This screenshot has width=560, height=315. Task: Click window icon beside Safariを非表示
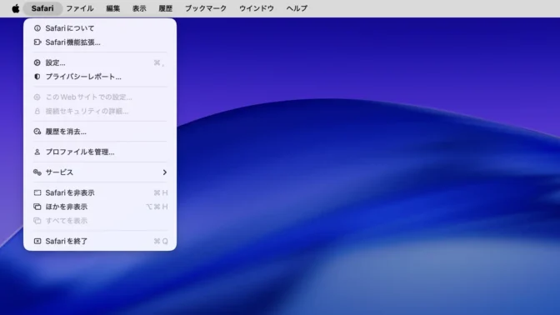pos(37,192)
